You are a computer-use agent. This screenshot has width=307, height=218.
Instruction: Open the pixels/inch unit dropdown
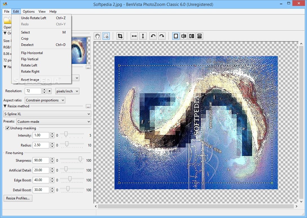pos(67,91)
